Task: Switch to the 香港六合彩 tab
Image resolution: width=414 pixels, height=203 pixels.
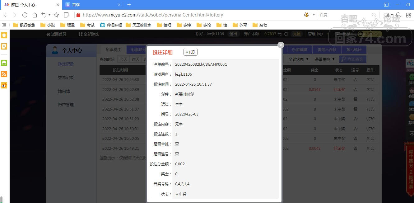Action: (327, 50)
